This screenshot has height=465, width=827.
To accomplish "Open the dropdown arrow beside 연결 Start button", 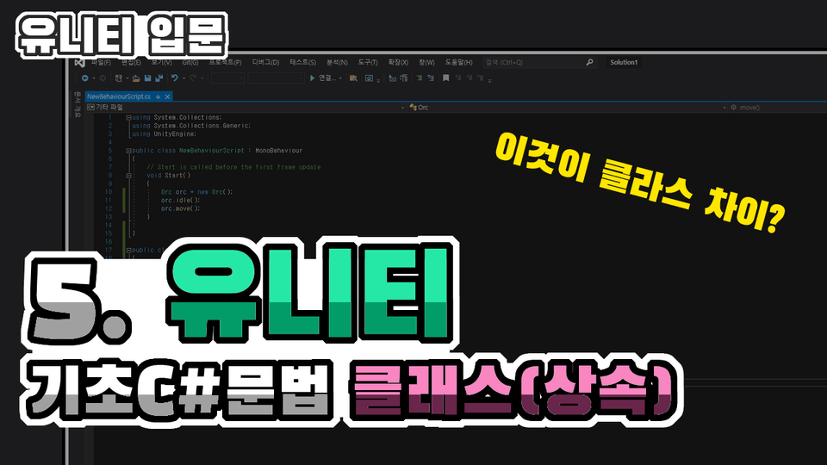I will [x=341, y=78].
